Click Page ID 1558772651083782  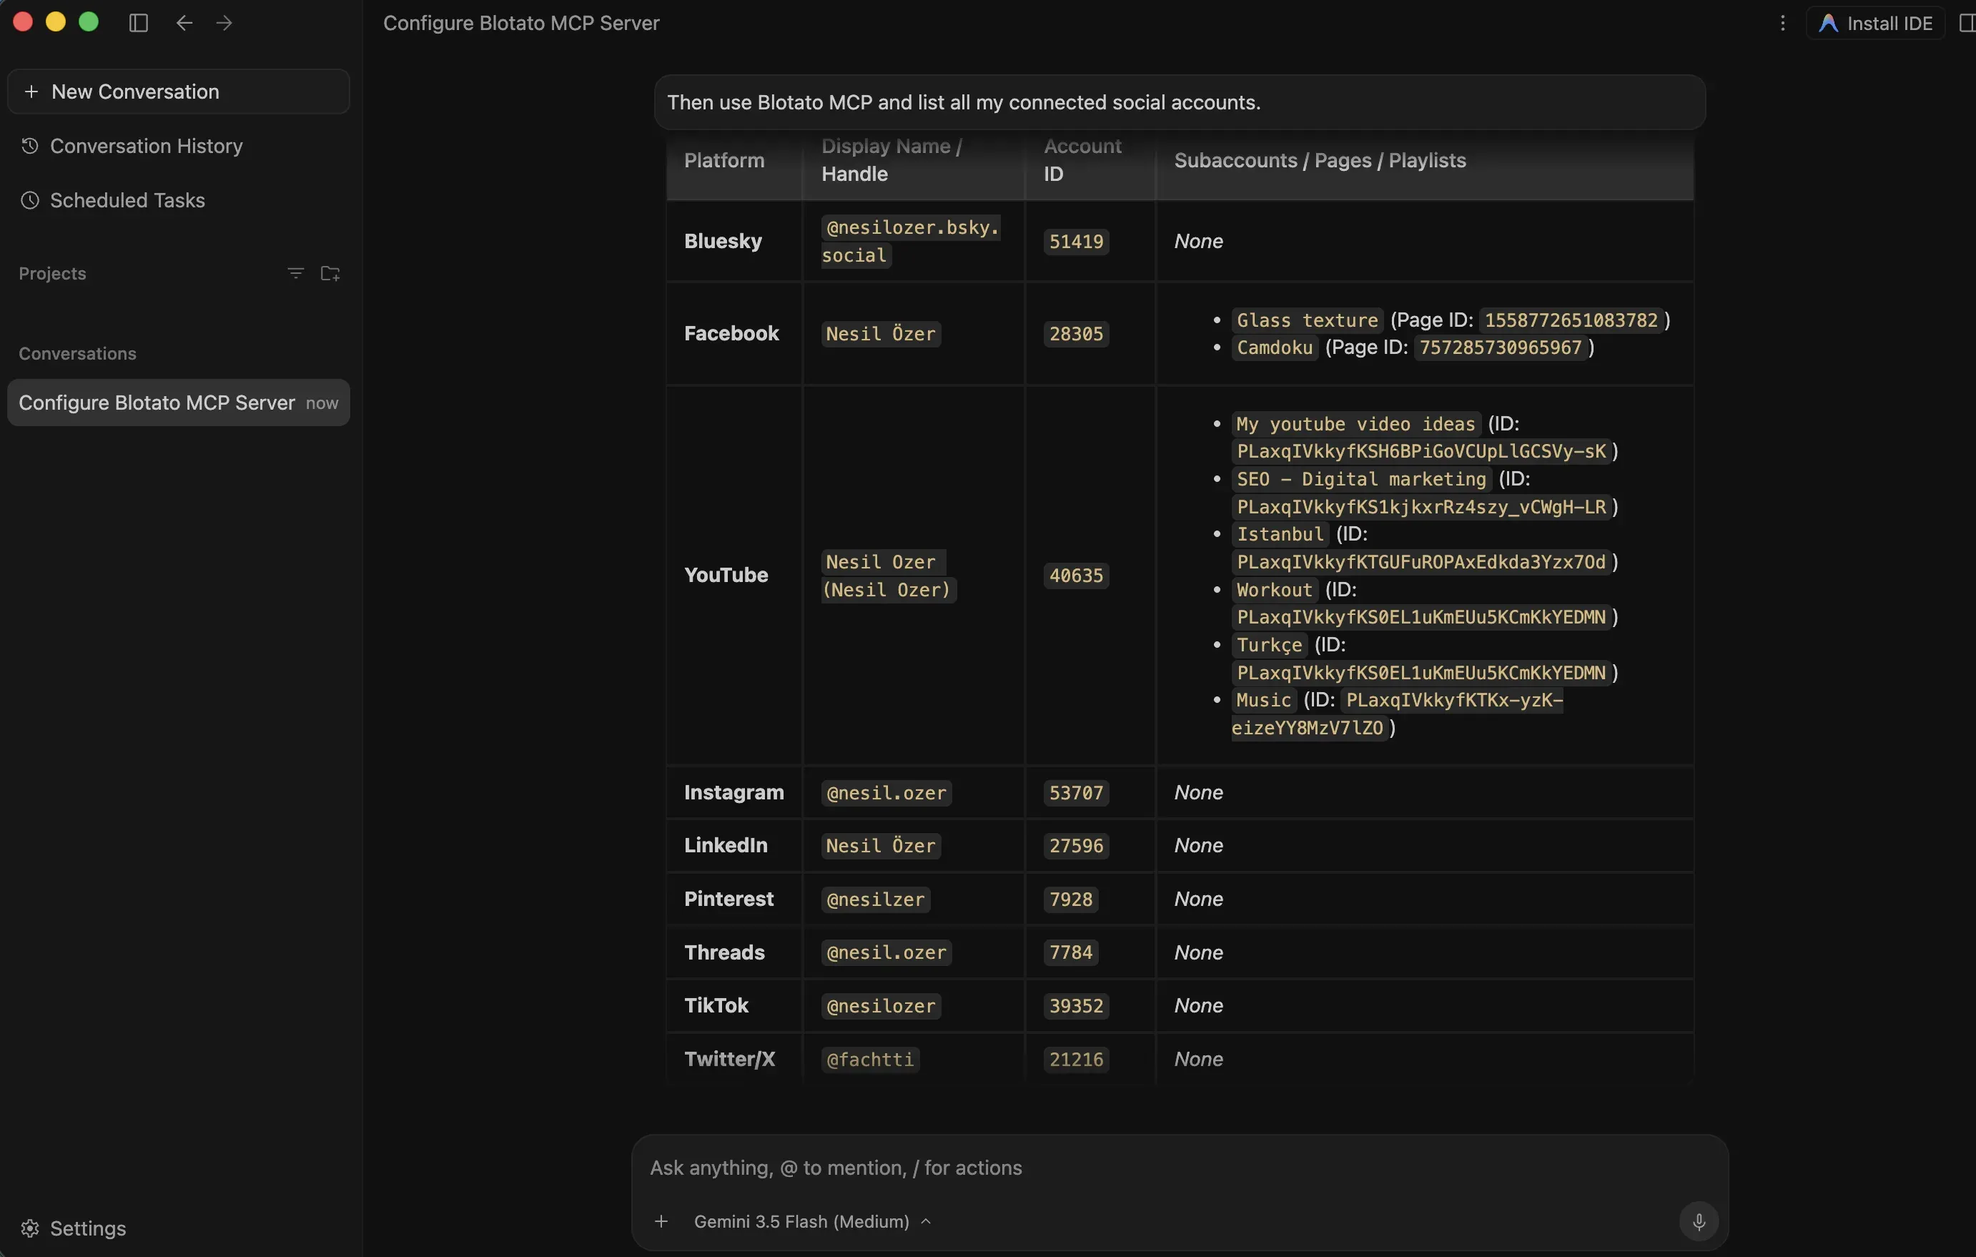coord(1571,320)
